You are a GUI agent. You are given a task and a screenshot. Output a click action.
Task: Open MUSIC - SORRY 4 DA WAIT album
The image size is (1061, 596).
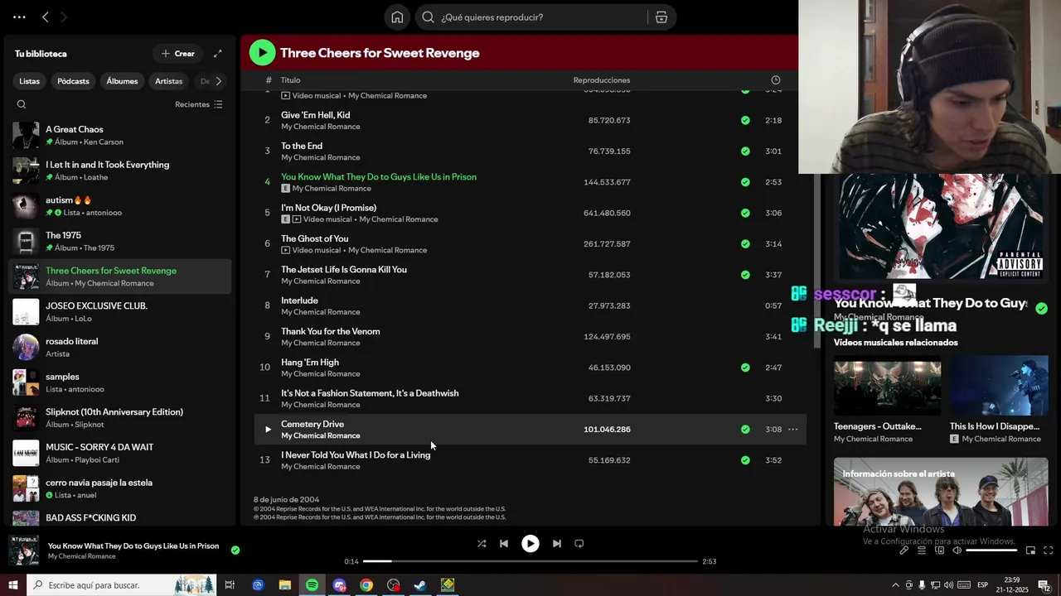point(120,454)
